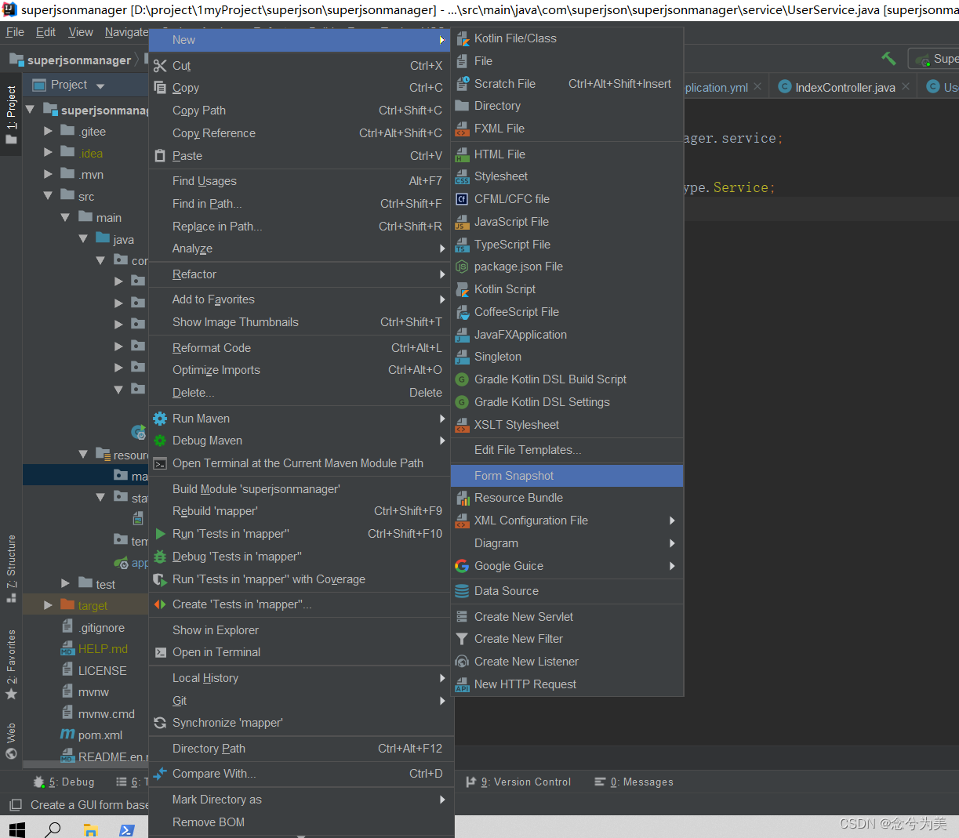Choose Directory in New submenu
Image resolution: width=959 pixels, height=838 pixels.
(567, 106)
